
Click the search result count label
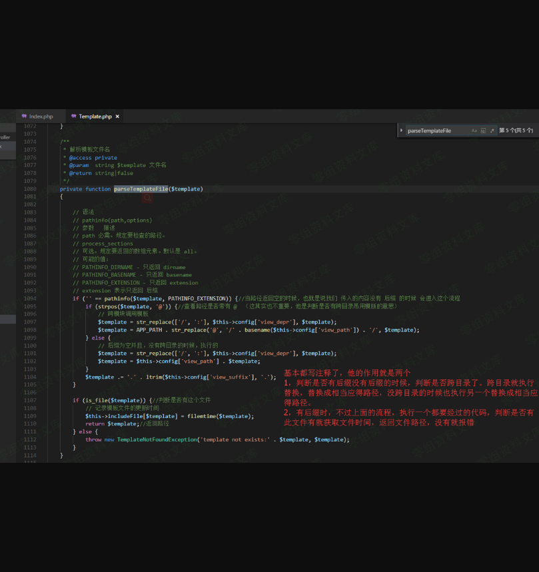tap(516, 131)
